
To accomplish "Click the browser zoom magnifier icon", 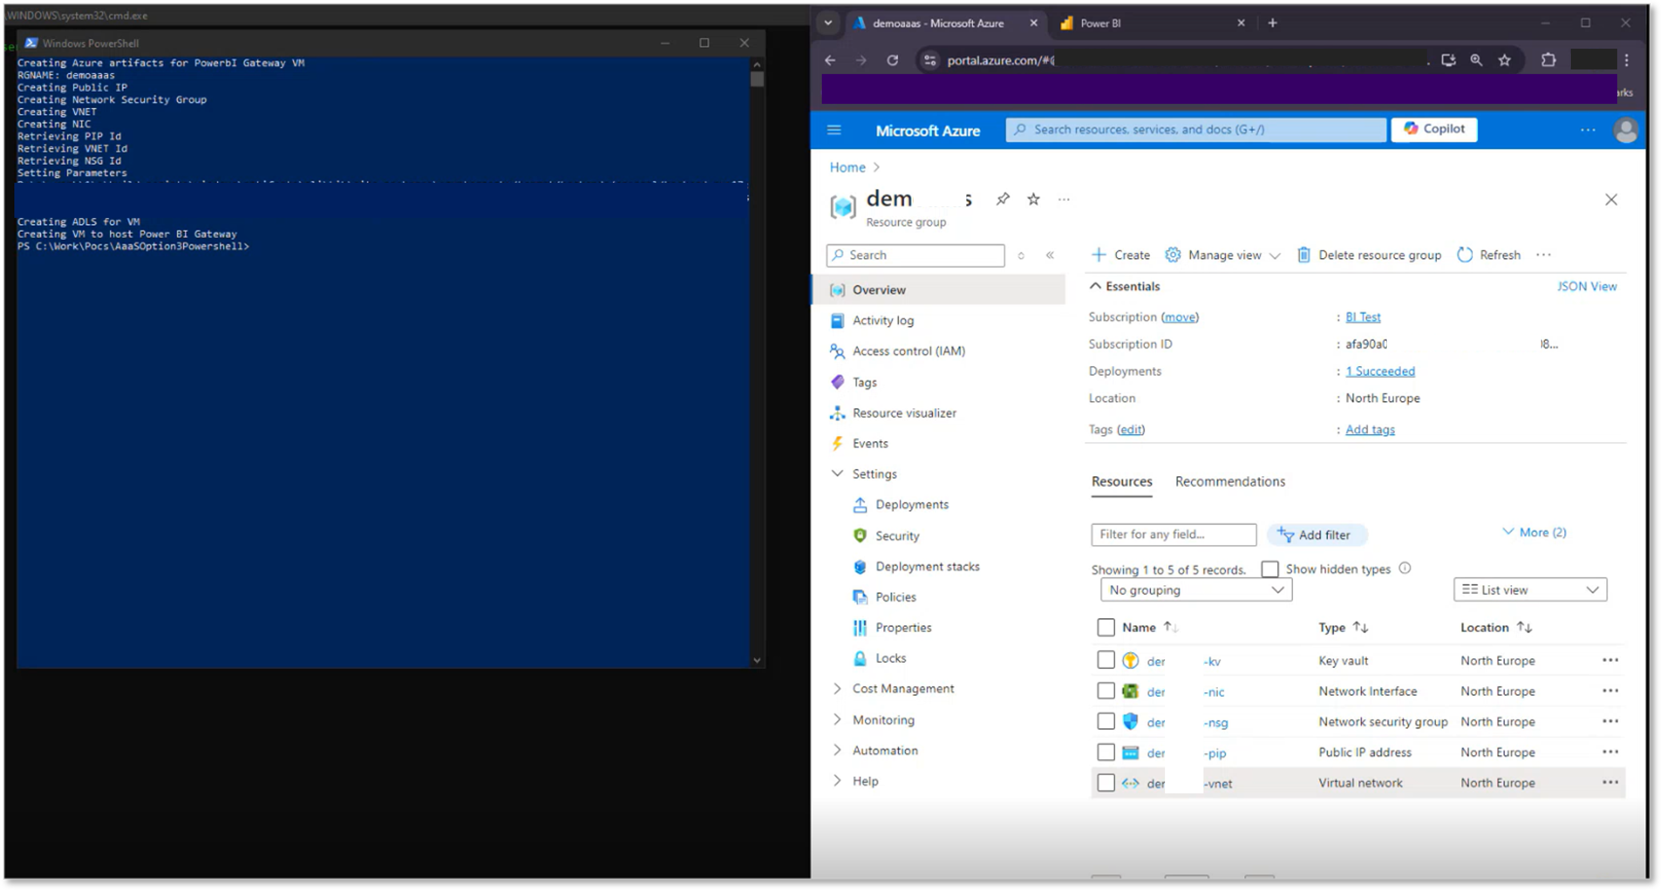I will [x=1476, y=60].
